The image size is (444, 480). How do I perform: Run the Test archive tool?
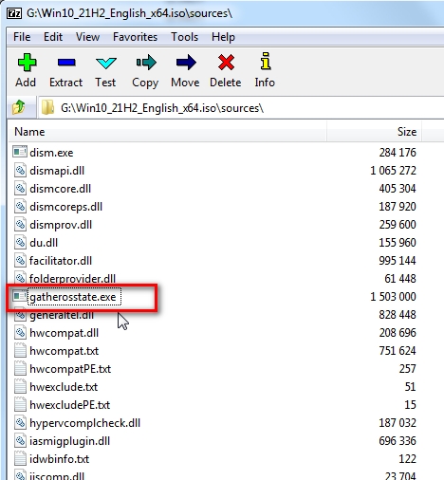(x=106, y=63)
